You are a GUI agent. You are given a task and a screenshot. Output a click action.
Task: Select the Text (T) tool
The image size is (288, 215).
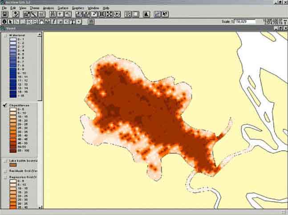73,21
